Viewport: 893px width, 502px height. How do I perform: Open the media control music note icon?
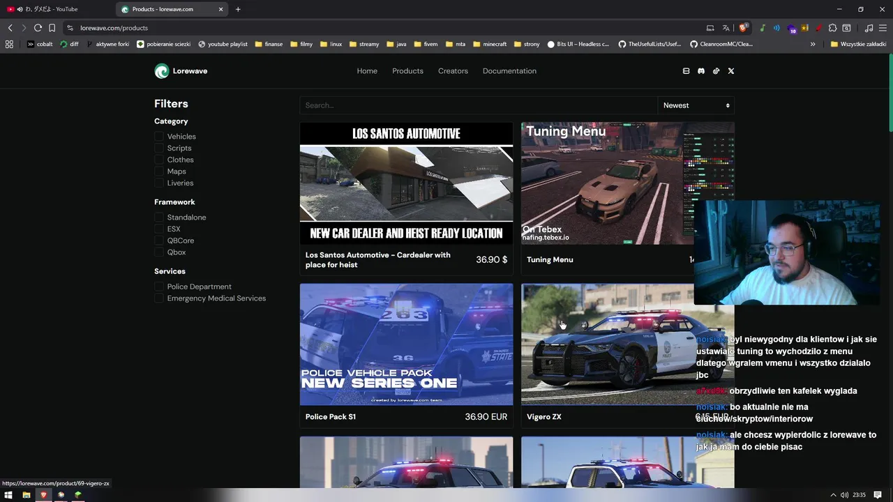(x=869, y=28)
